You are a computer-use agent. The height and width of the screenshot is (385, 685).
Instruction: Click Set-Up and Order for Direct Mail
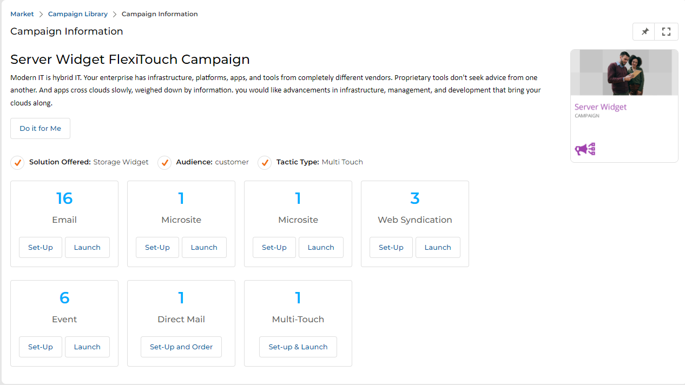click(181, 347)
